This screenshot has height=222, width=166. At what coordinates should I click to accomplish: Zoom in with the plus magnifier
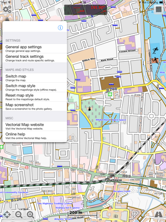pos(30,215)
